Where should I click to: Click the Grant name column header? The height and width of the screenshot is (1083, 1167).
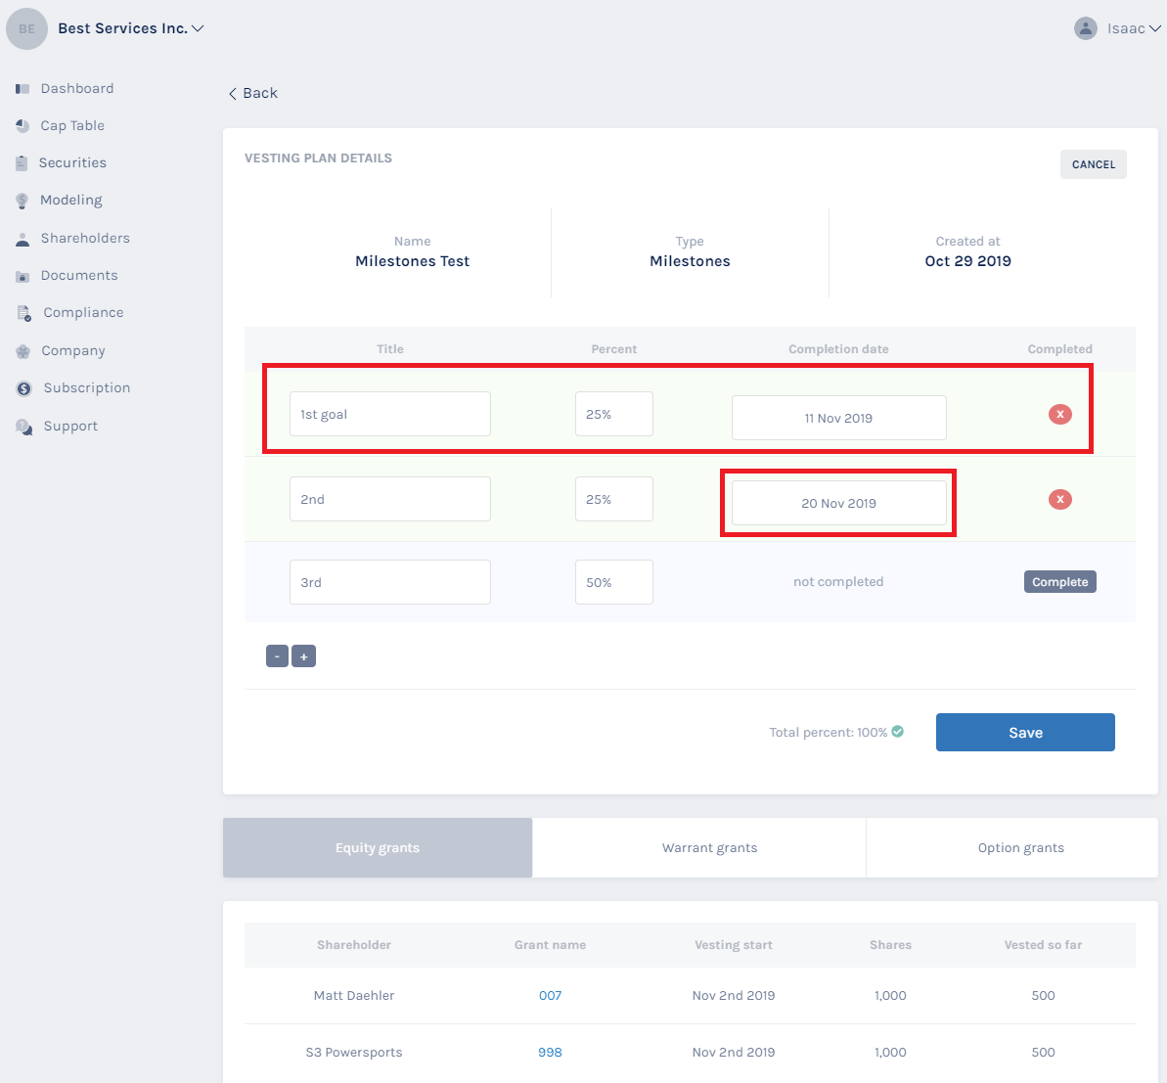[x=550, y=944]
